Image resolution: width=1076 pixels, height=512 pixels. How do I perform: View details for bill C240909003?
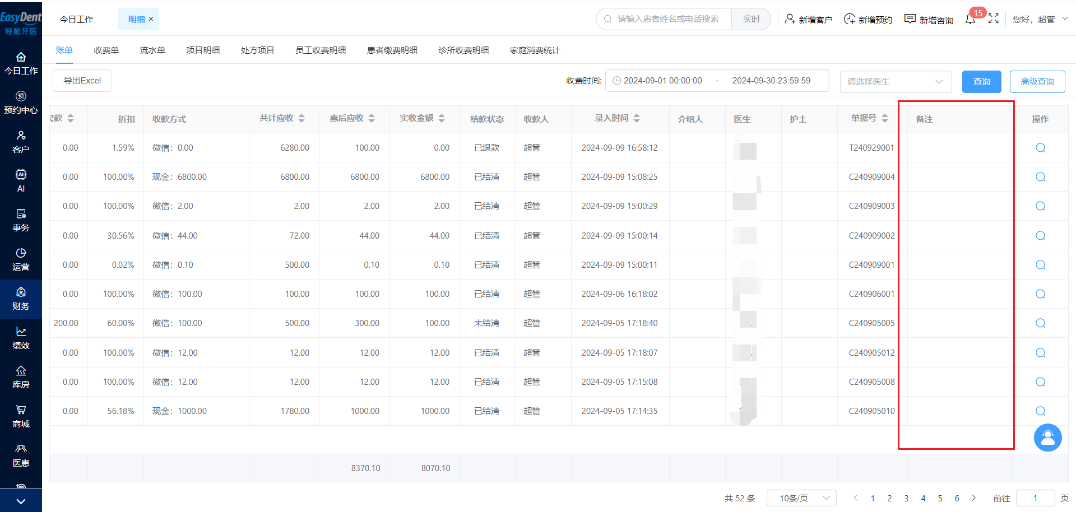[1040, 206]
